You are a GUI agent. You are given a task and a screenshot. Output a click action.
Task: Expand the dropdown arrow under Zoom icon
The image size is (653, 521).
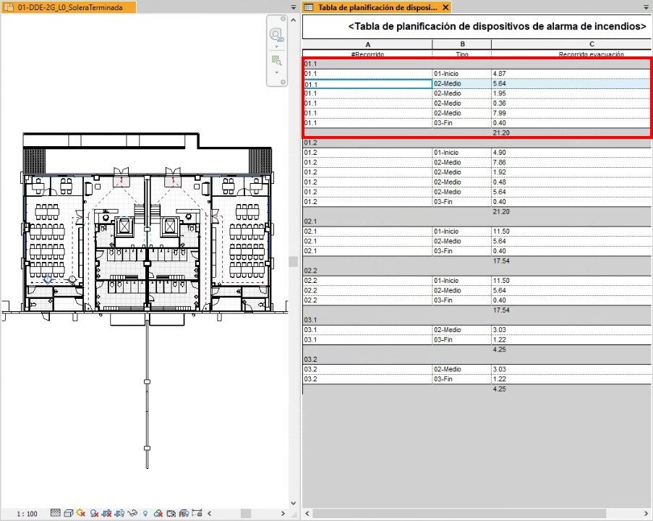tap(276, 73)
